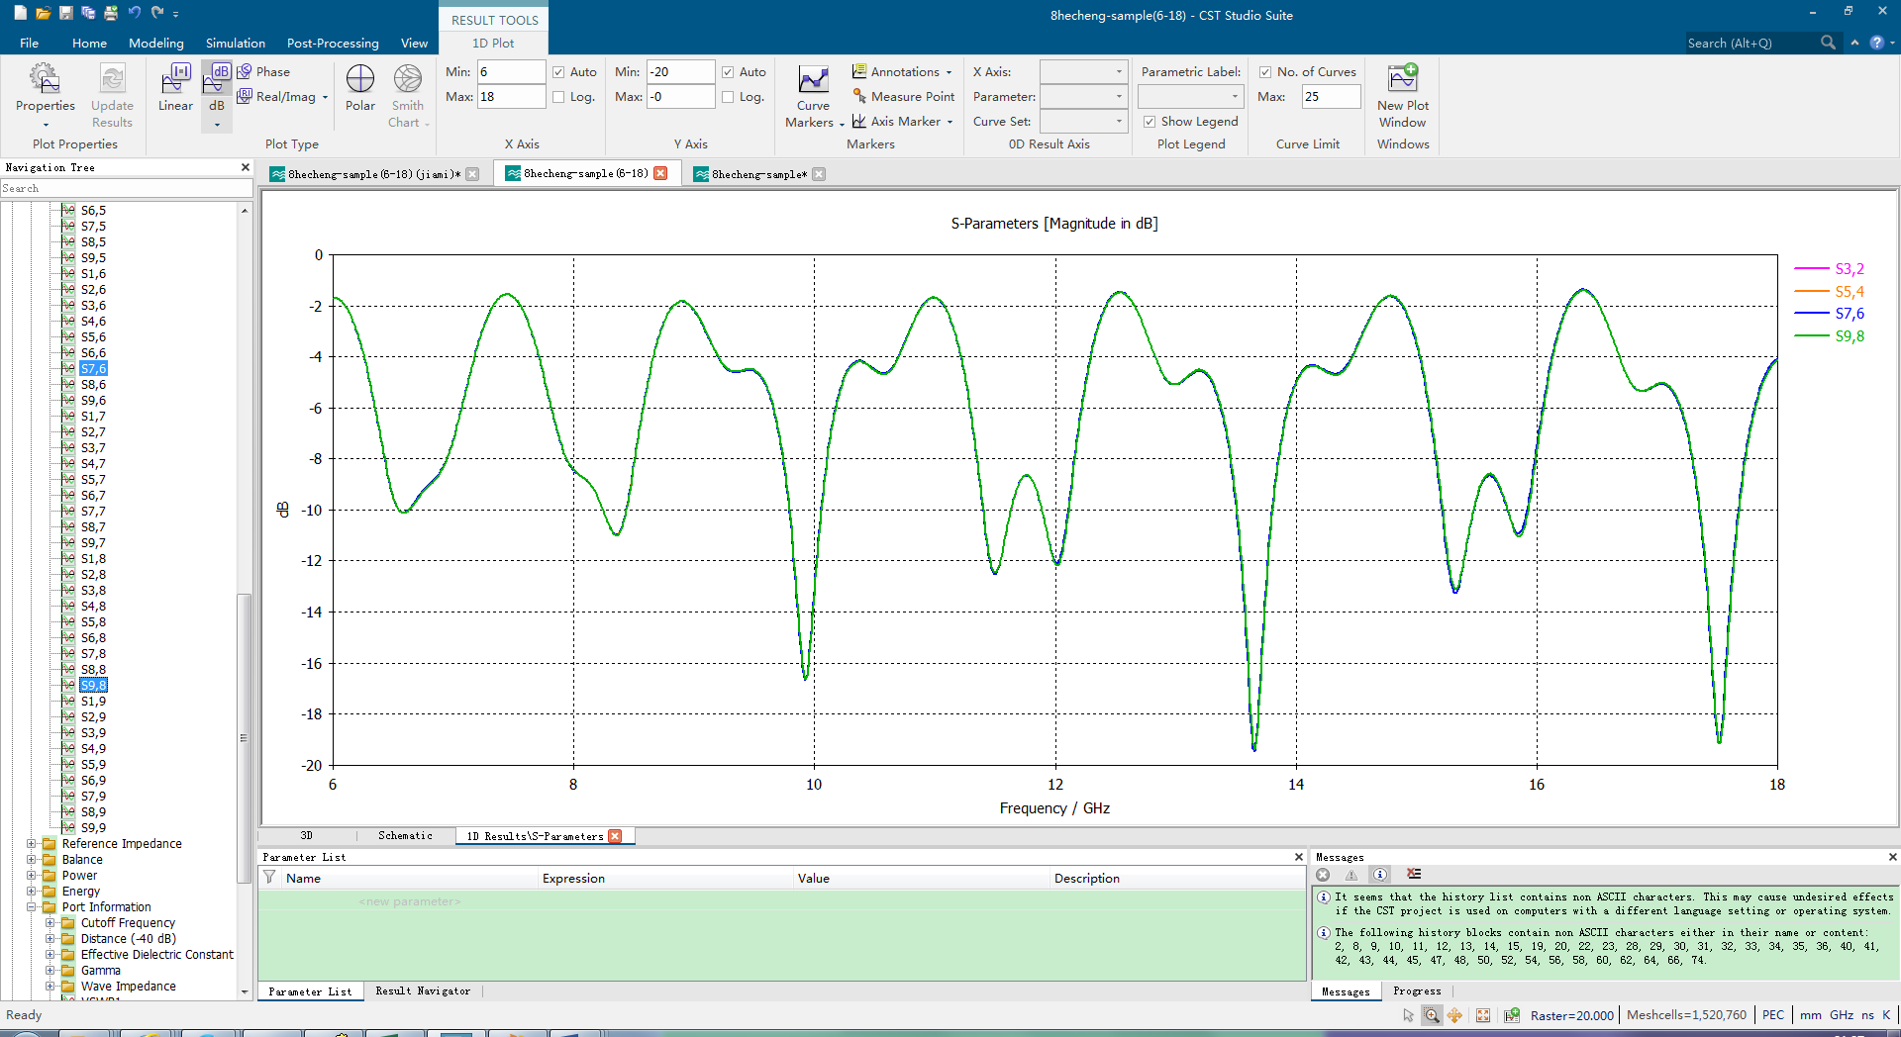Open Annotations in the Markers group
Screen dimensions: 1901x1037
coord(902,71)
